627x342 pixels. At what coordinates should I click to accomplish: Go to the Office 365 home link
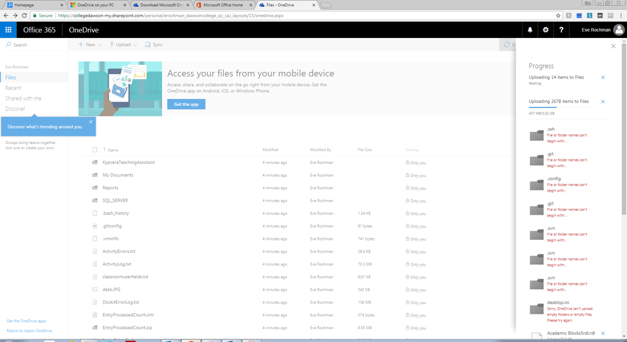39,30
